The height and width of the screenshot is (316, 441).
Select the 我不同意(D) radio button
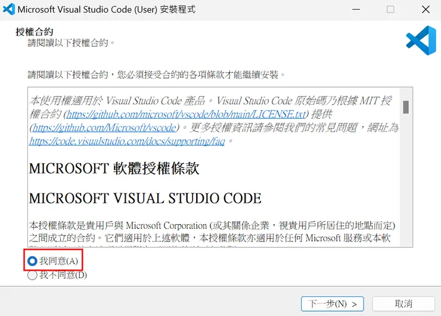pyautogui.click(x=32, y=275)
